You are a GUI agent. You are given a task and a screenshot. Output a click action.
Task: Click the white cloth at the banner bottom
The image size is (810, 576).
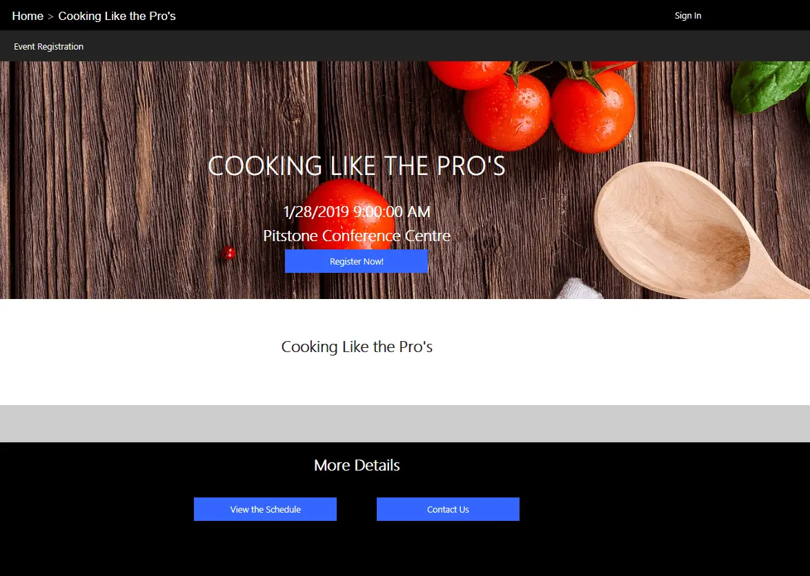(579, 289)
